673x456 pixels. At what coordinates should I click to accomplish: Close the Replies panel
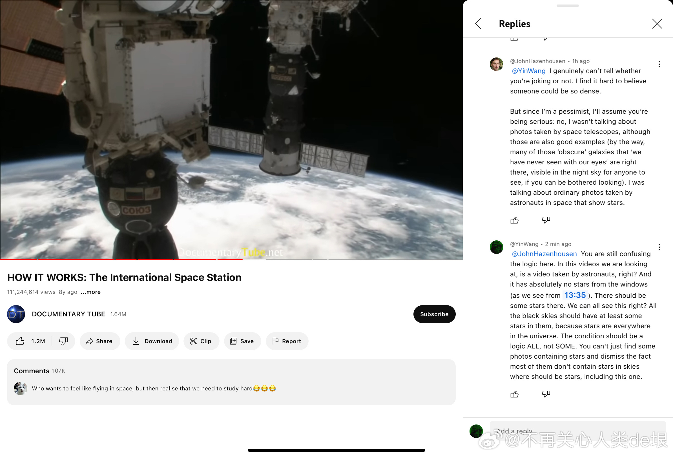(657, 24)
